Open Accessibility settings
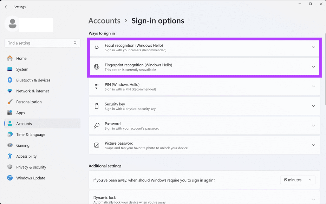 click(x=42, y=156)
